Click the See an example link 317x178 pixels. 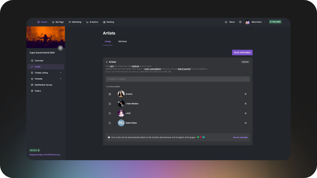(x=240, y=137)
